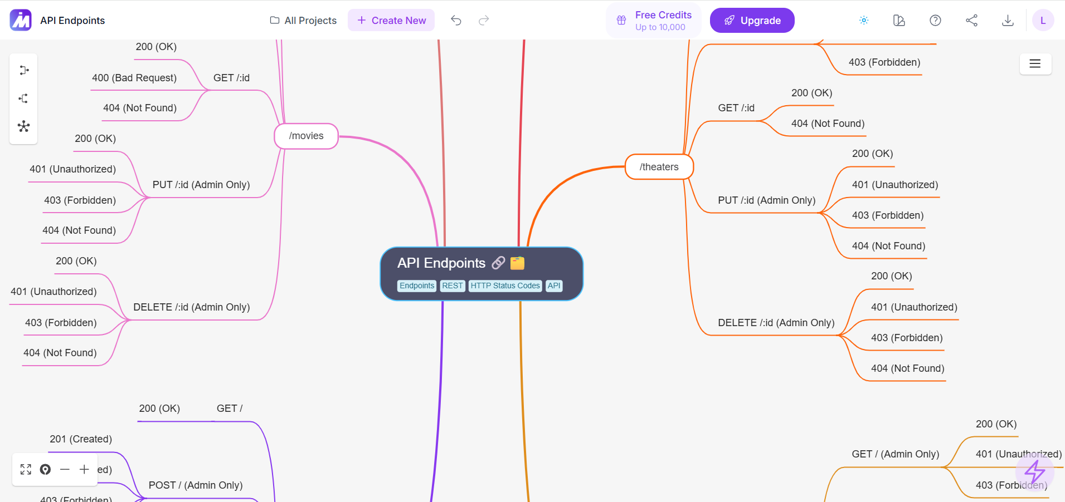The width and height of the screenshot is (1065, 502).
Task: Zoom in with plus icon
Action: pyautogui.click(x=84, y=469)
